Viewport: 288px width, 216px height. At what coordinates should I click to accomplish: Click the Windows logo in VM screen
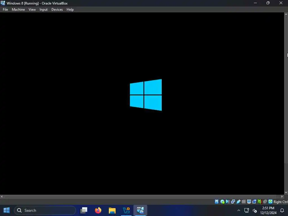(x=146, y=95)
